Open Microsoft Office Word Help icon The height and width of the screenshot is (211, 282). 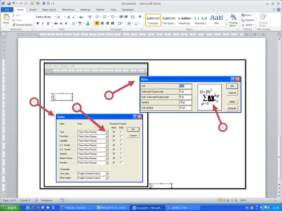pyautogui.click(x=278, y=10)
